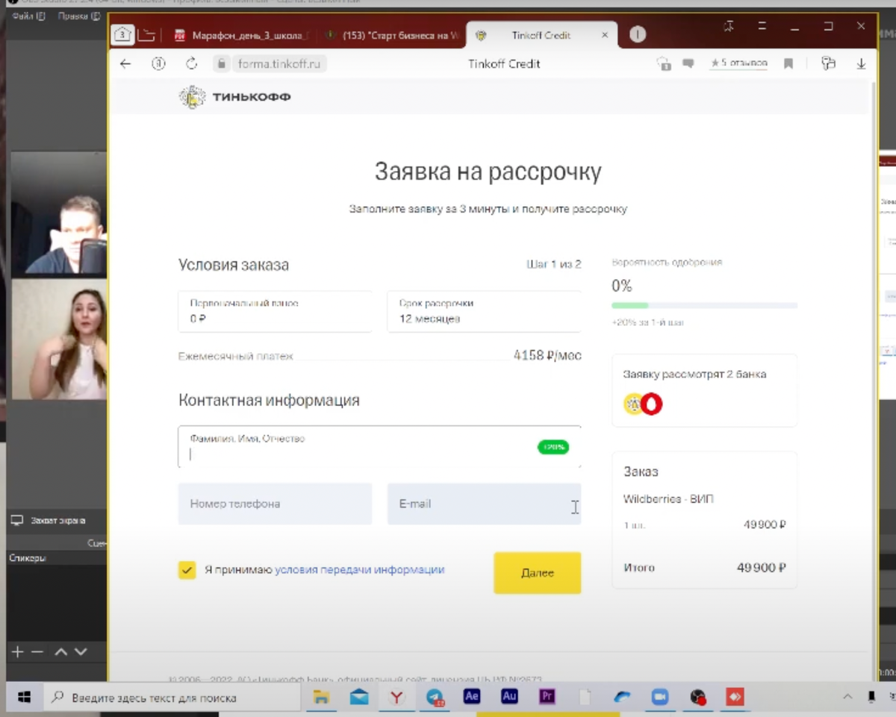Open the Windows Start menu
896x717 pixels.
[x=24, y=698]
